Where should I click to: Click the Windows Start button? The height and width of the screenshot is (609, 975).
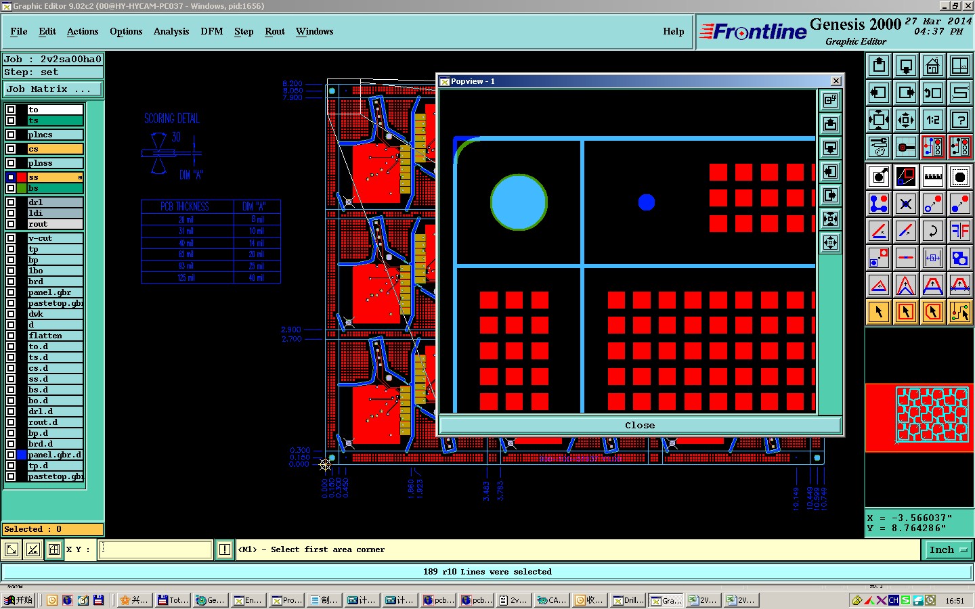click(18, 600)
